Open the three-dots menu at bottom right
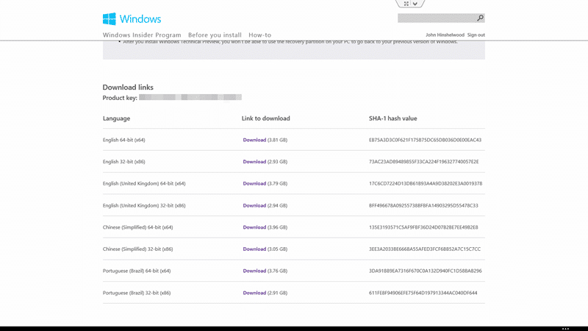The height and width of the screenshot is (331, 588). click(565, 329)
